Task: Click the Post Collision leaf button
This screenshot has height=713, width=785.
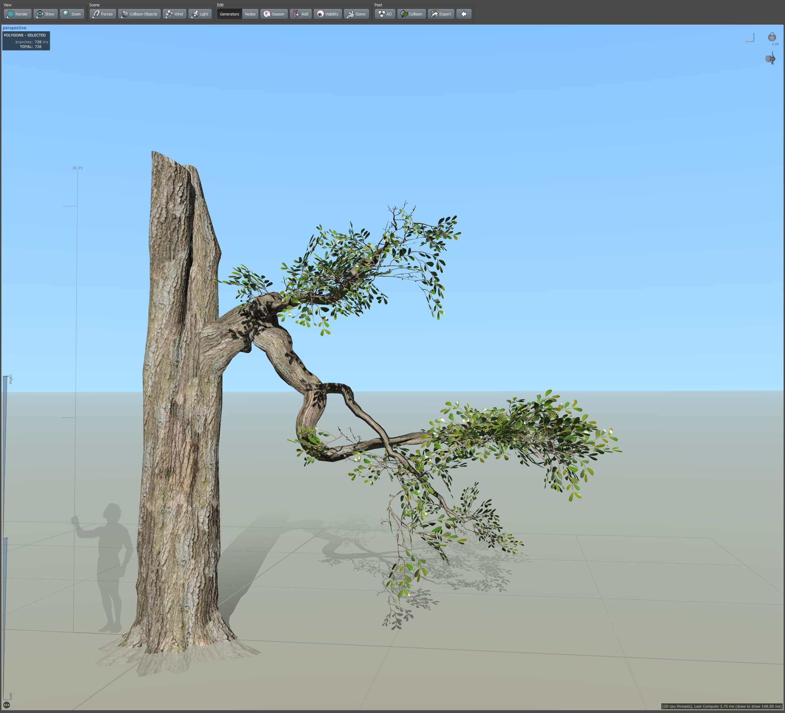Action: point(411,14)
